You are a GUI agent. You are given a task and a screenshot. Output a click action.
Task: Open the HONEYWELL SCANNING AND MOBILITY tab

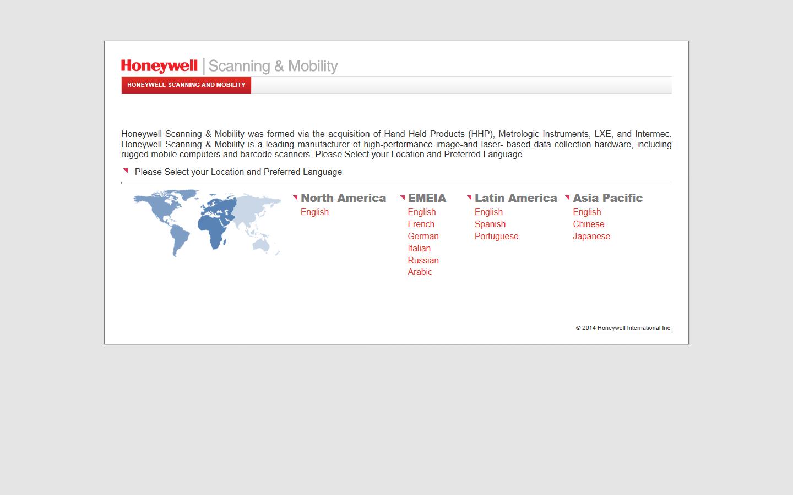click(186, 85)
